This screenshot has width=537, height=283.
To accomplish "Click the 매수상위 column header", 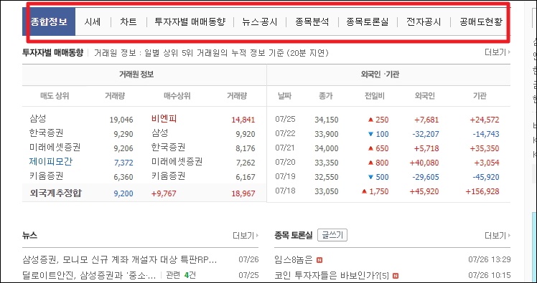I will point(177,96).
